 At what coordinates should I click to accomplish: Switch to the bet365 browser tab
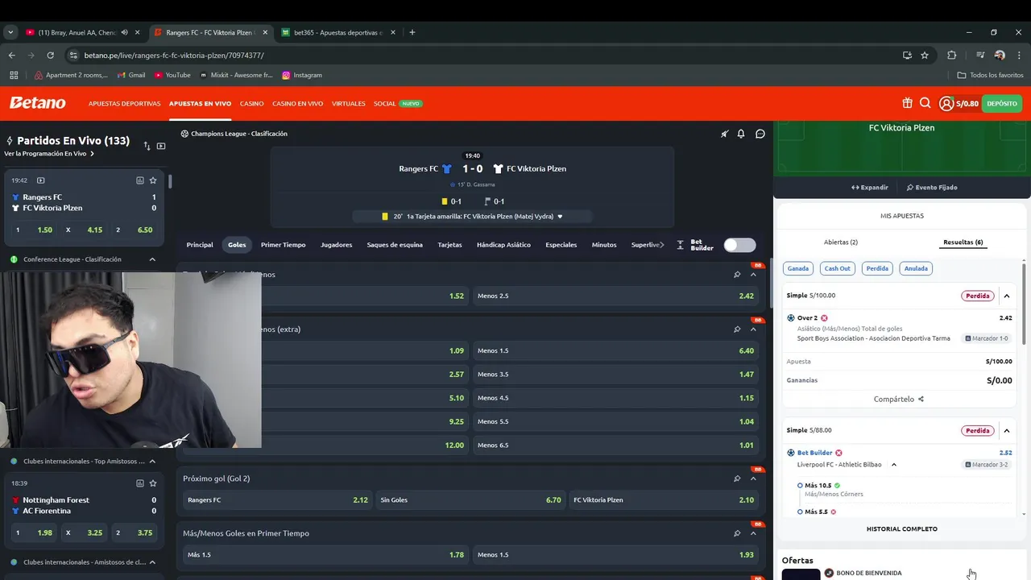(x=337, y=32)
